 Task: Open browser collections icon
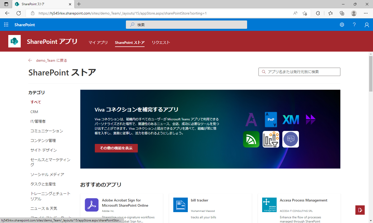pos(342,13)
